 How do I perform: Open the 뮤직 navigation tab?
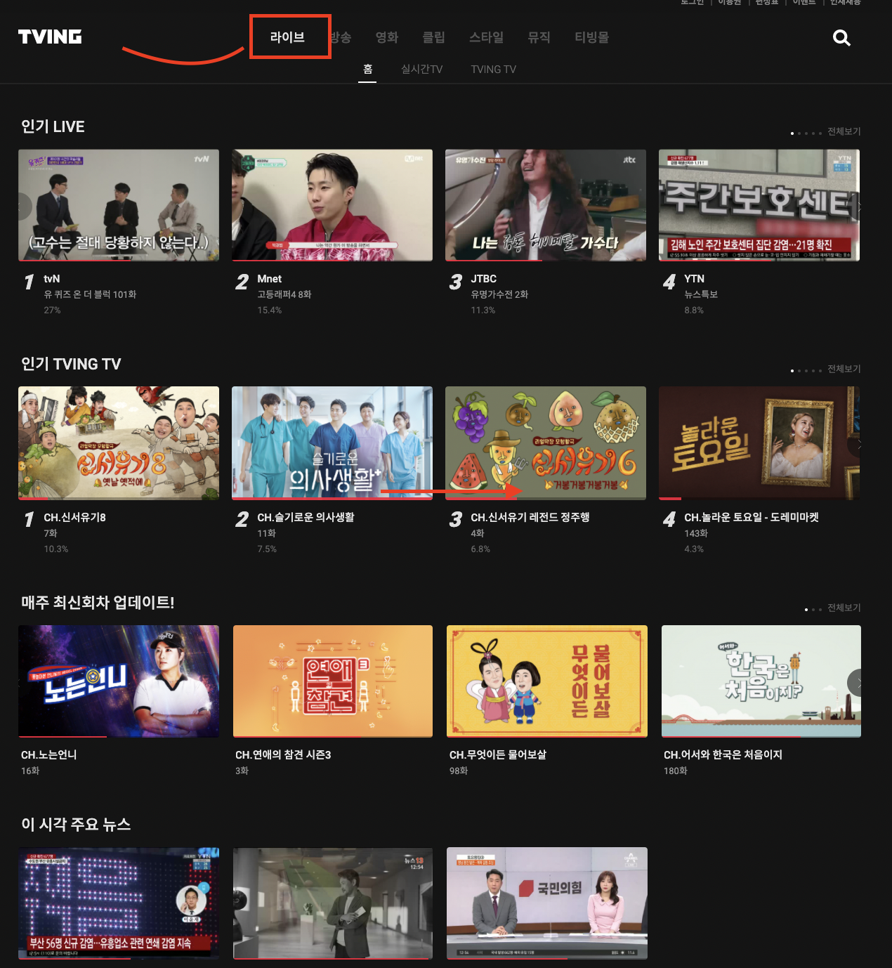(539, 37)
